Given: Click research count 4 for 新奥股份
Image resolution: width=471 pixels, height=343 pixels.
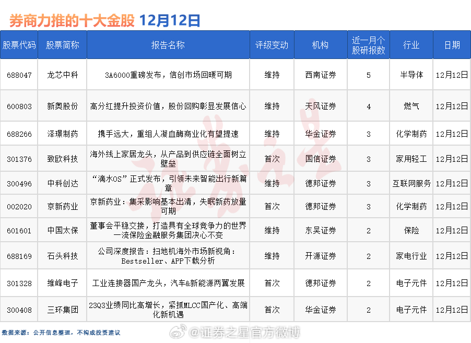Looking at the screenshot, I should (x=369, y=107).
